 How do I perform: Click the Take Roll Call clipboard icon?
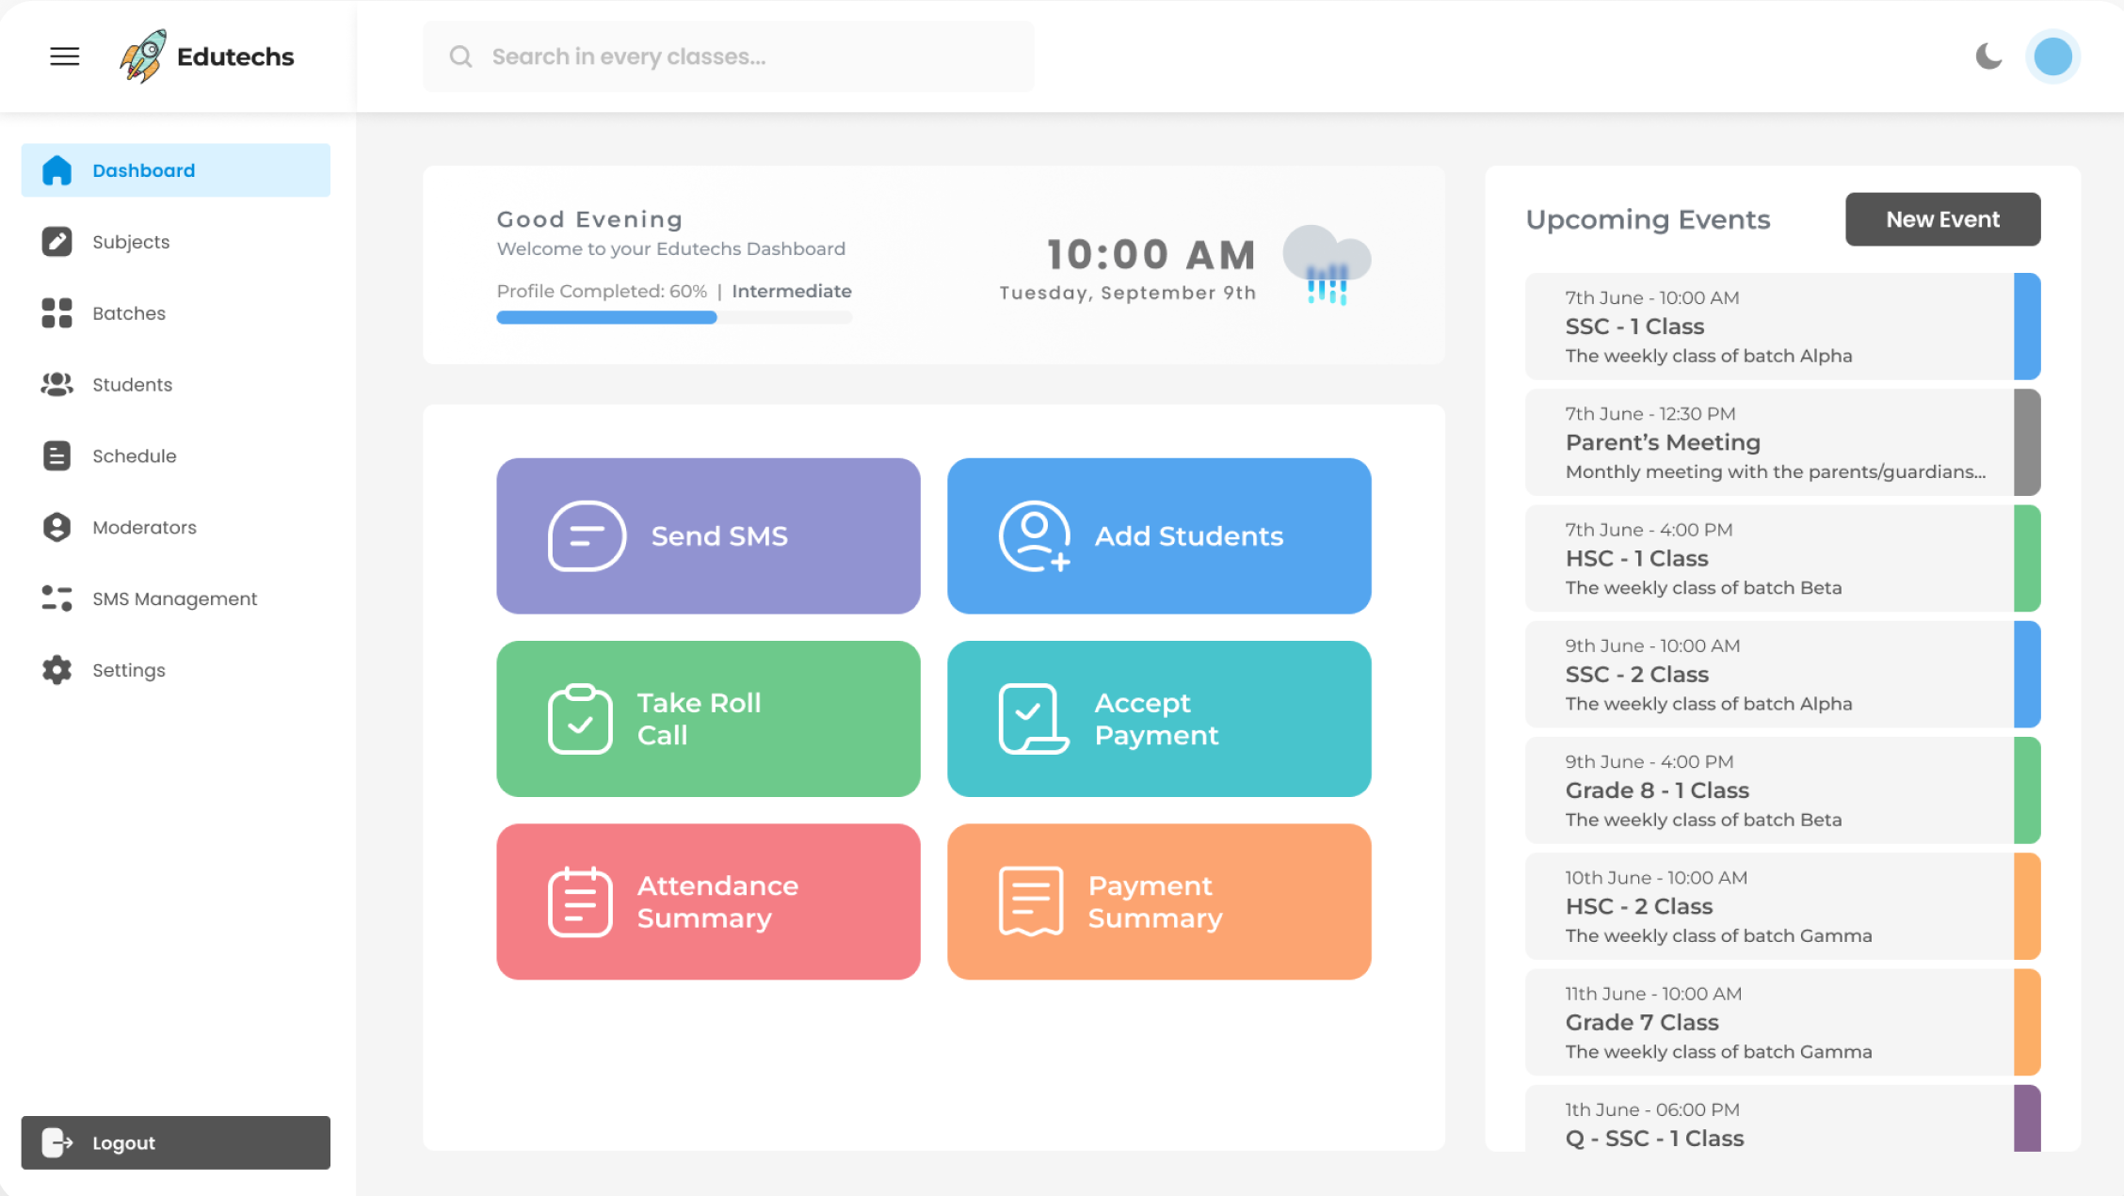pyautogui.click(x=580, y=719)
